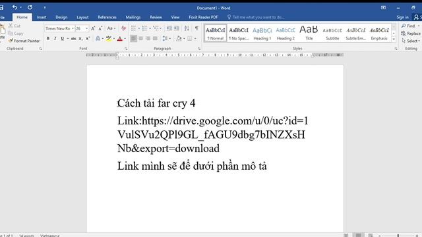Open the Layout tab

point(82,17)
